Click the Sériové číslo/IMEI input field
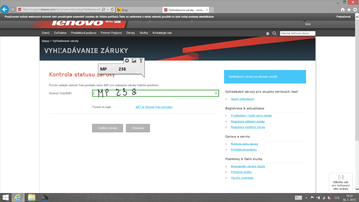Image resolution: width=359 pixels, height=202 pixels. (x=155, y=93)
